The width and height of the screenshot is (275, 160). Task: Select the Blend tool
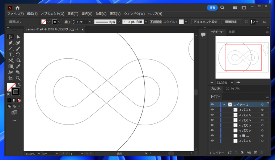tap(18, 72)
